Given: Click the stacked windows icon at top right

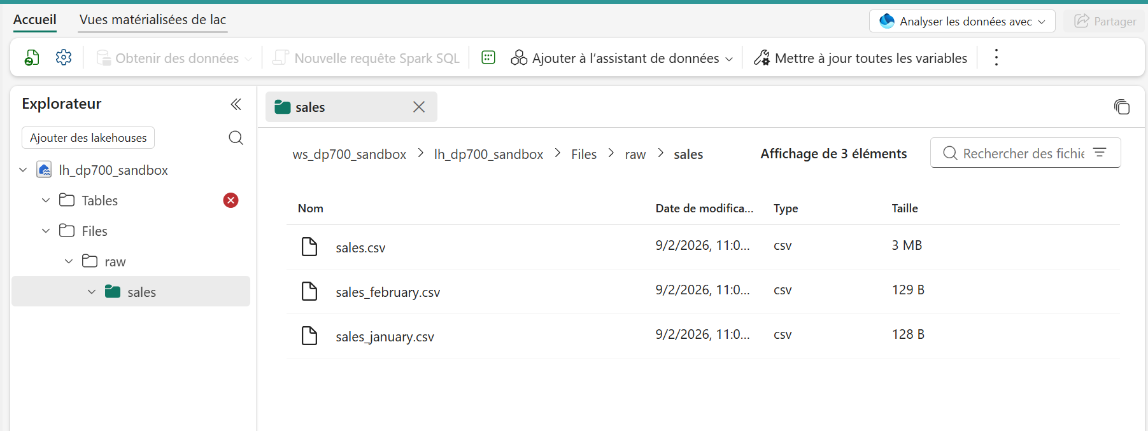Looking at the screenshot, I should pos(1121,107).
